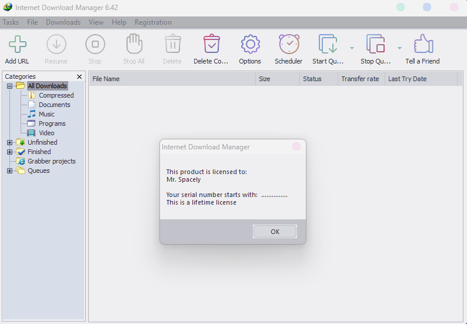Select the Documents category label
The width and height of the screenshot is (467, 324).
pyautogui.click(x=55, y=105)
